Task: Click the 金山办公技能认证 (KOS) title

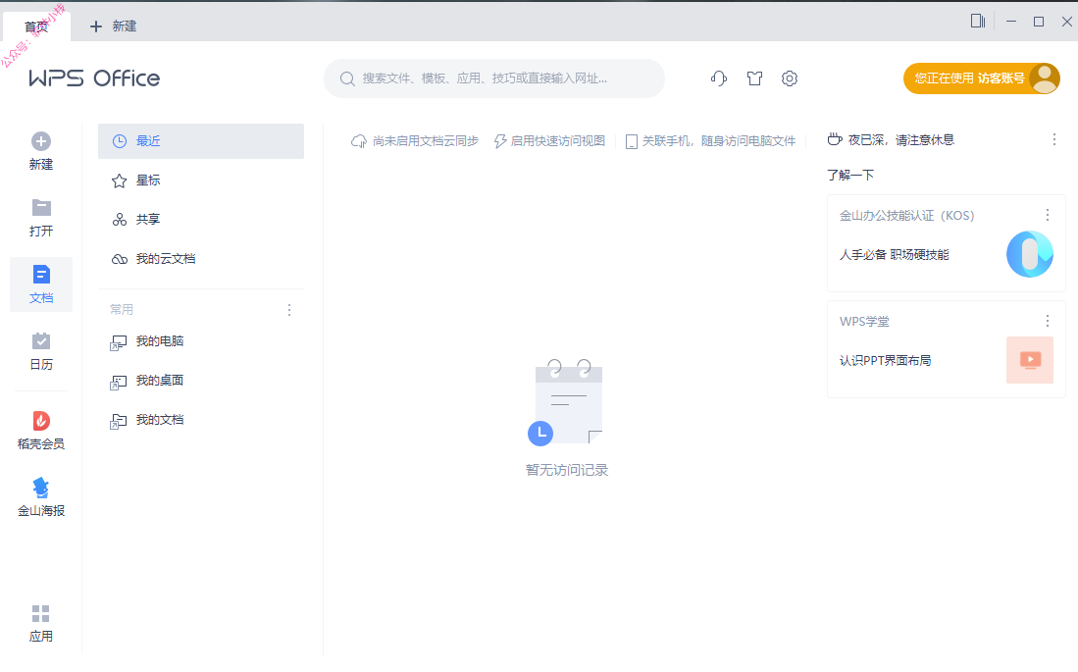Action: (906, 216)
